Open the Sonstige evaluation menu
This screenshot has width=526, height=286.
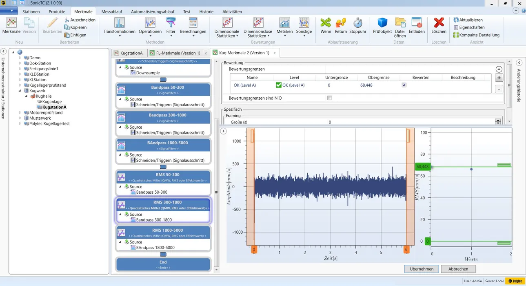pyautogui.click(x=304, y=27)
